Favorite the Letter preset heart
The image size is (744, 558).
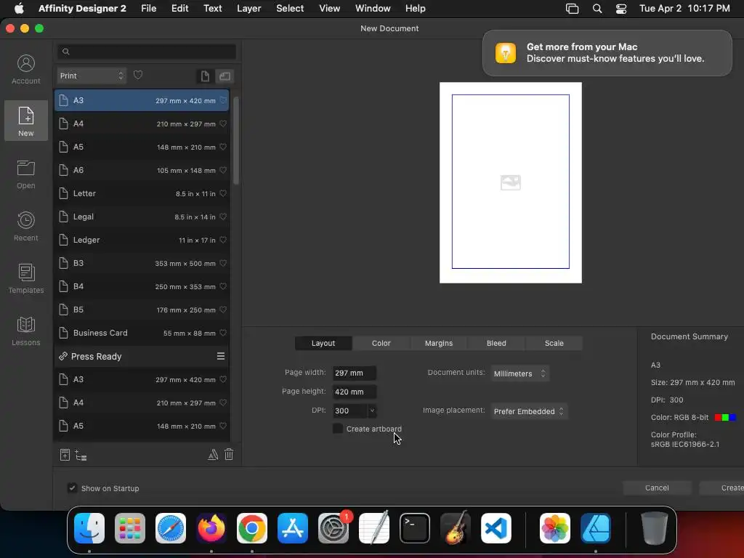point(223,193)
